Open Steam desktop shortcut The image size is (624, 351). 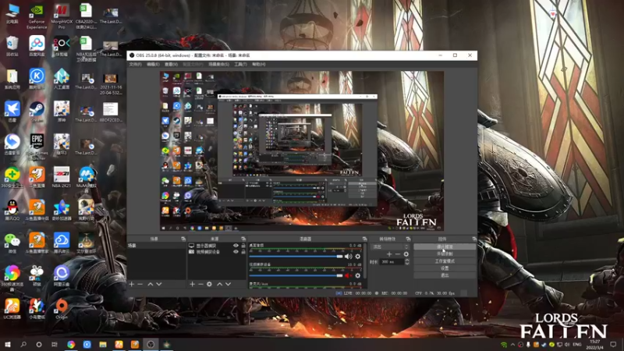pos(37,111)
